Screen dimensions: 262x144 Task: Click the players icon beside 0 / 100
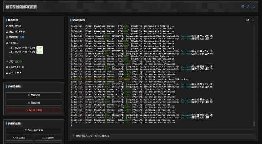(7, 67)
